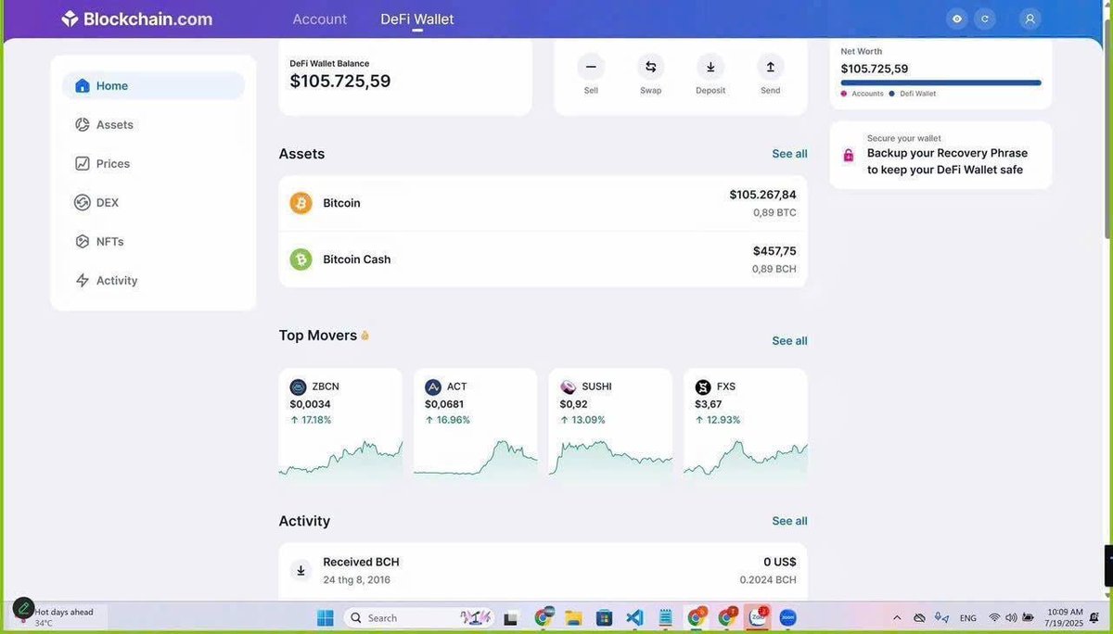Click the pink lock icon
Viewport: 1113px width, 634px height.
848,156
